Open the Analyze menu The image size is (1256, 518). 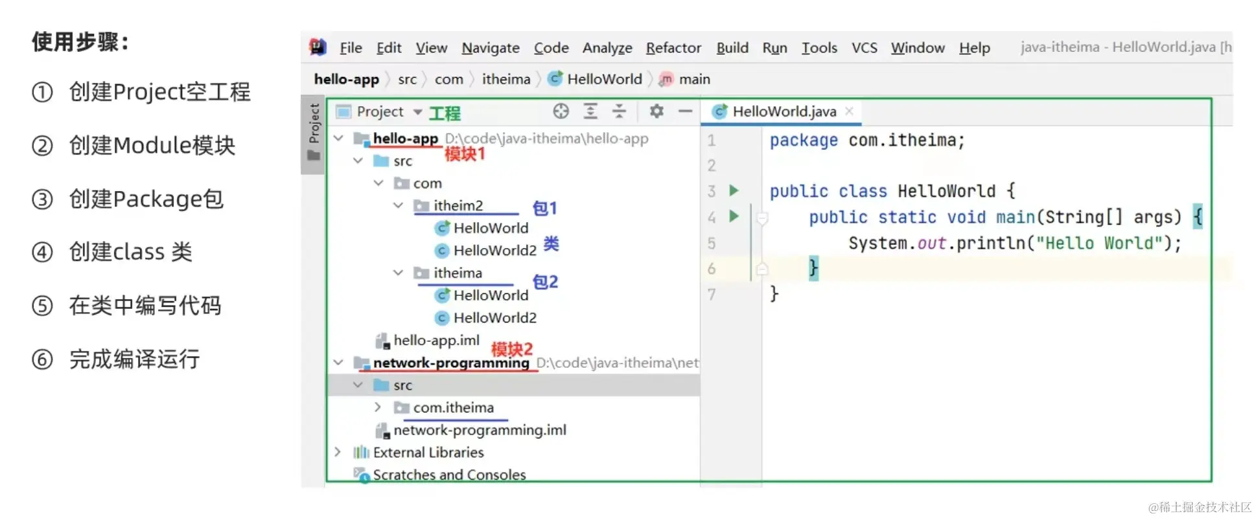(x=607, y=48)
